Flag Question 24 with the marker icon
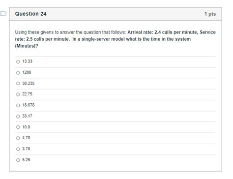This screenshot has width=233, height=179. coord(3,14)
